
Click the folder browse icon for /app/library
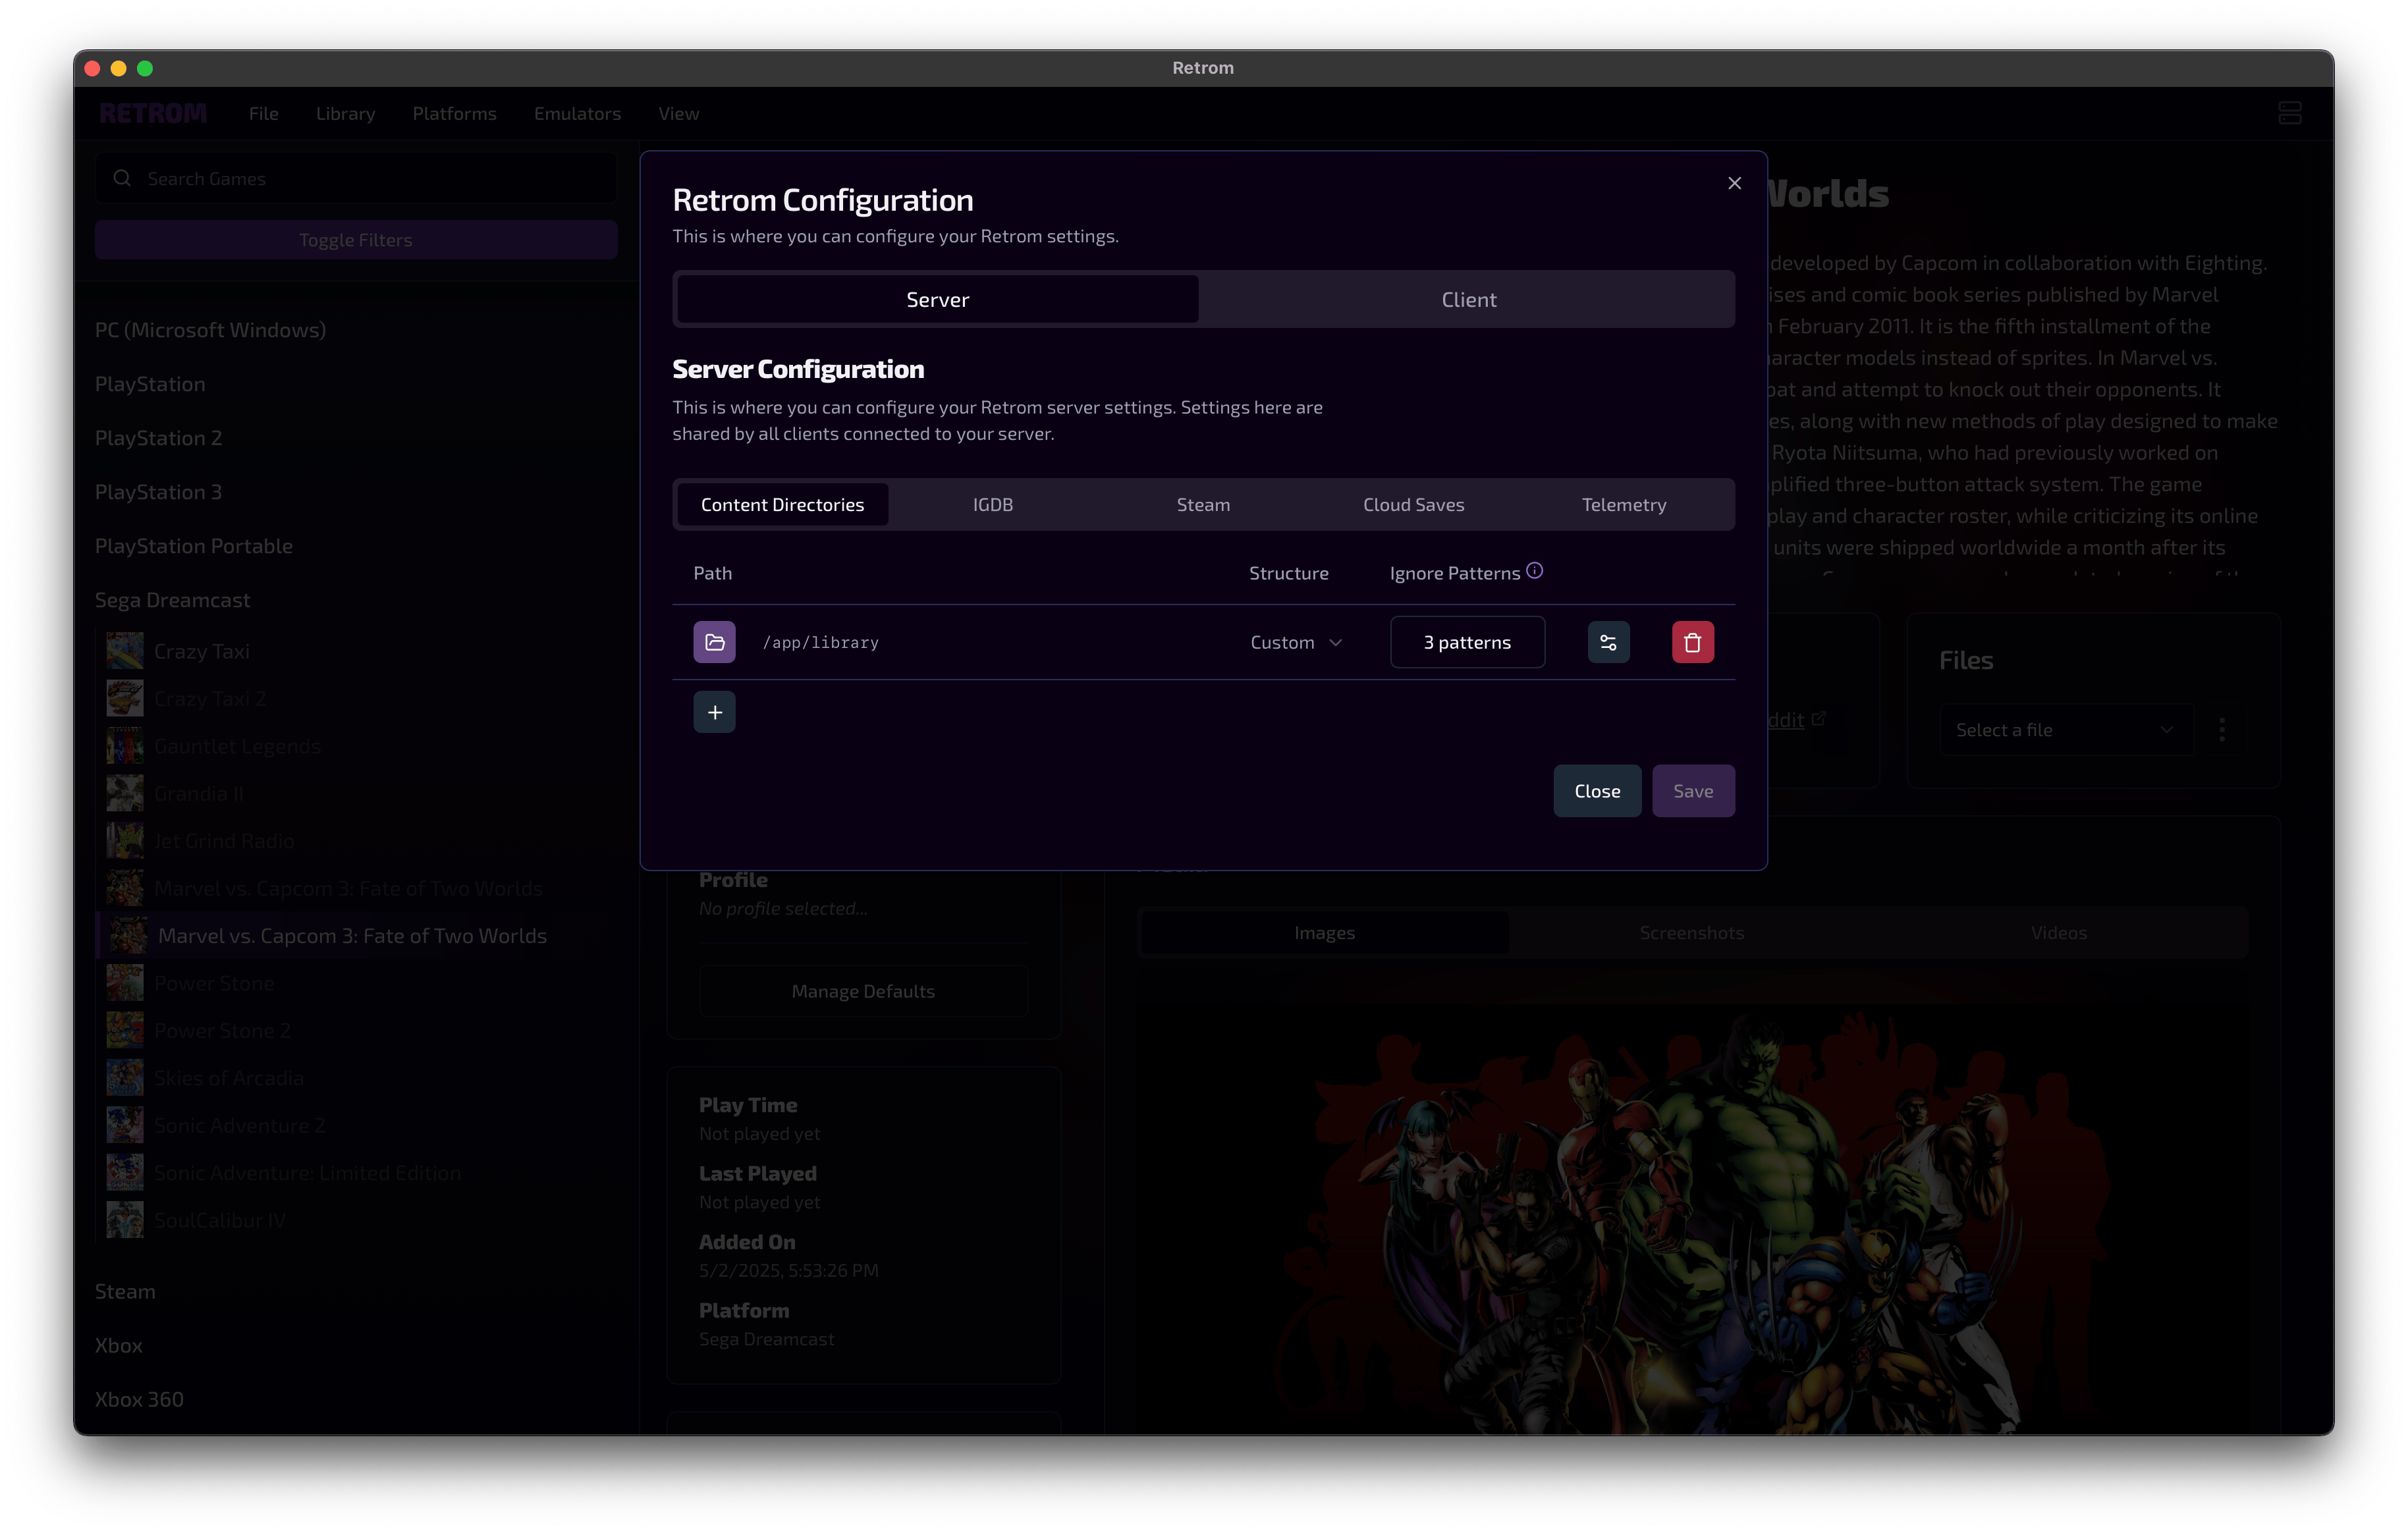click(714, 642)
